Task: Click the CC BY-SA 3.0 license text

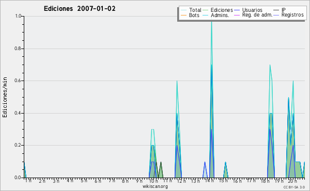Action: [294, 187]
